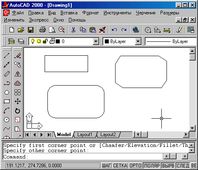
Task: Select the Rectangle draw tool
Action: [x=7, y=102]
